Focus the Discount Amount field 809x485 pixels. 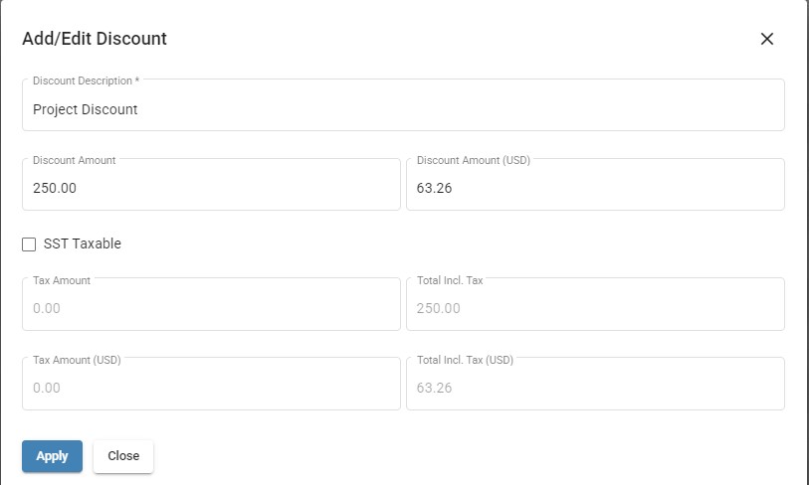pyautogui.click(x=211, y=184)
